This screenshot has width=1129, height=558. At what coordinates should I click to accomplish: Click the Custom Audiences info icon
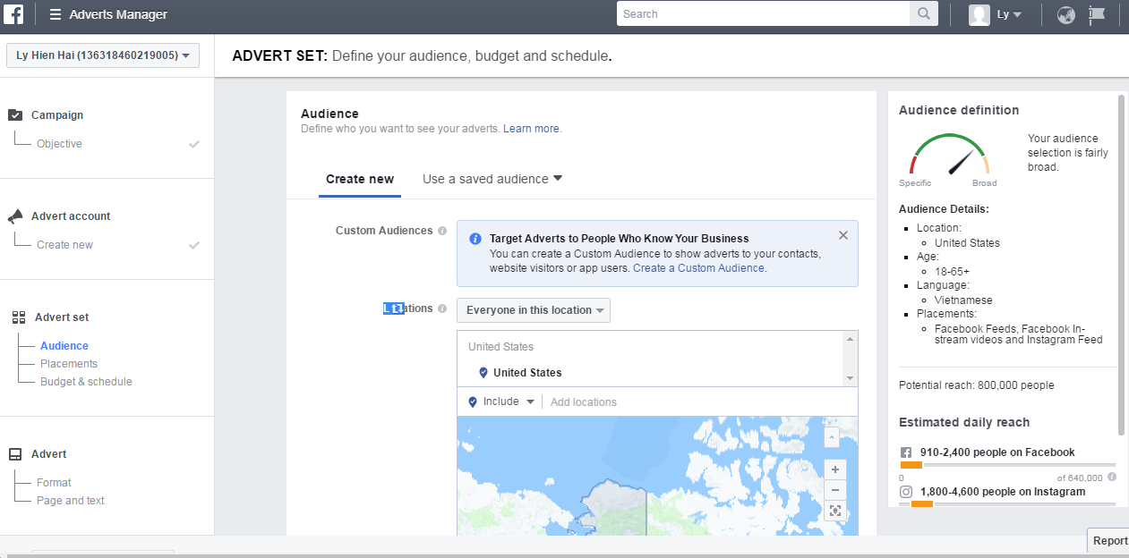(x=442, y=231)
